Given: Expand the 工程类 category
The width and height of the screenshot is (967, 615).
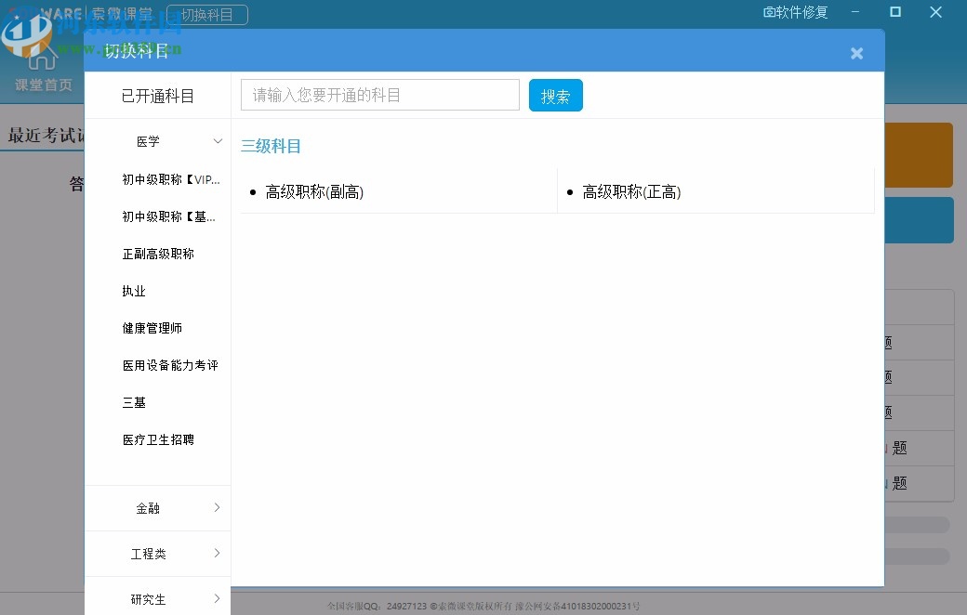Looking at the screenshot, I should point(149,553).
